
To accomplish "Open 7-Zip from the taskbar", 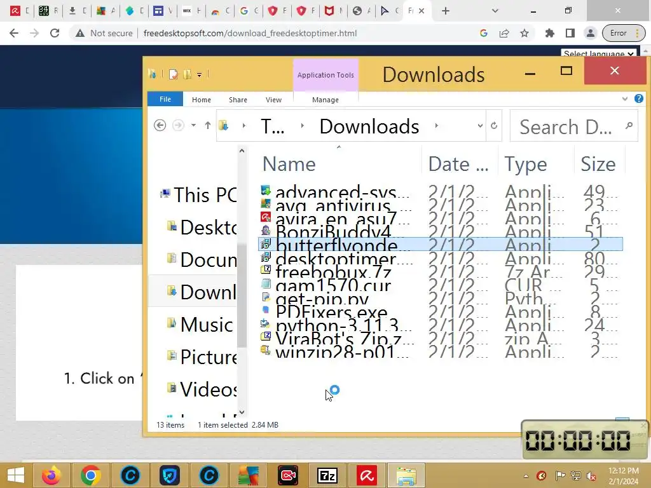I will (327, 475).
